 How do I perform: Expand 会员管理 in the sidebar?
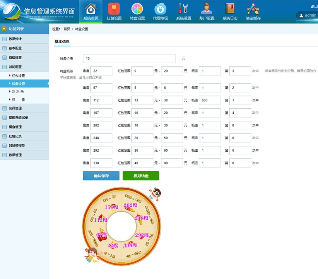tap(15, 108)
